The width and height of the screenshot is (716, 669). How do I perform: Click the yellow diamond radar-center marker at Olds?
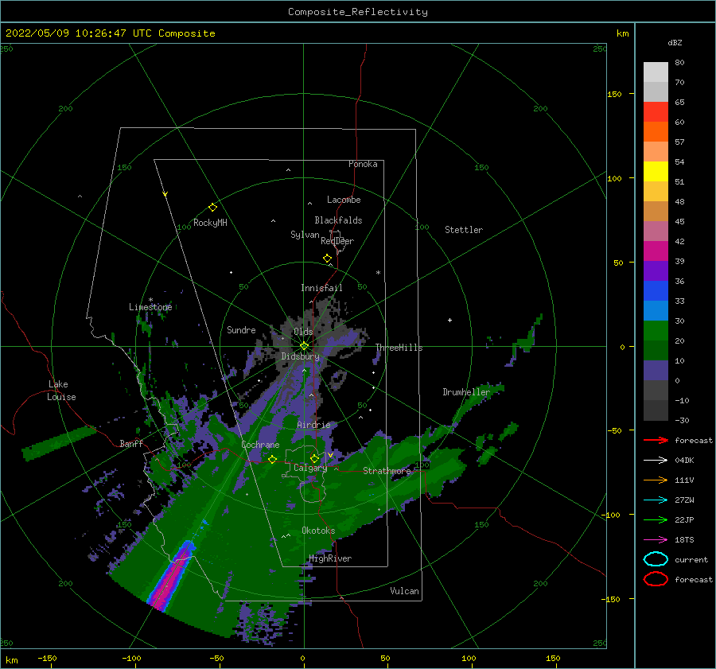[304, 346]
